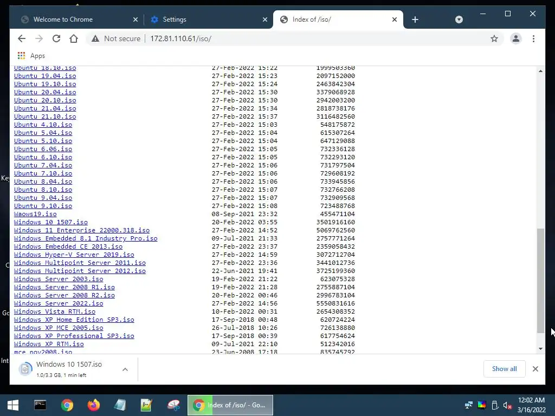Download Windows Hyper-V Server 2019.iso
Screen dimensions: 555x416
[74, 255]
